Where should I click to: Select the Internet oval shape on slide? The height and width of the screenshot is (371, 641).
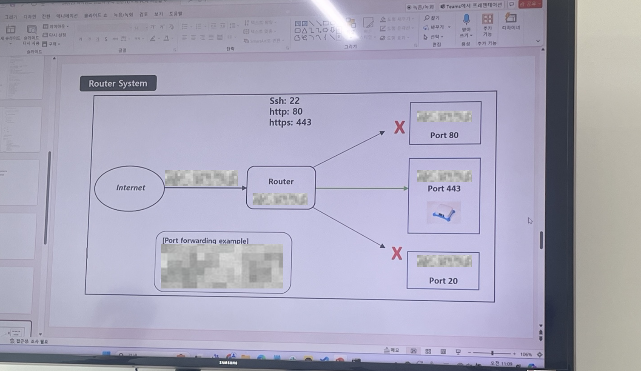(130, 188)
